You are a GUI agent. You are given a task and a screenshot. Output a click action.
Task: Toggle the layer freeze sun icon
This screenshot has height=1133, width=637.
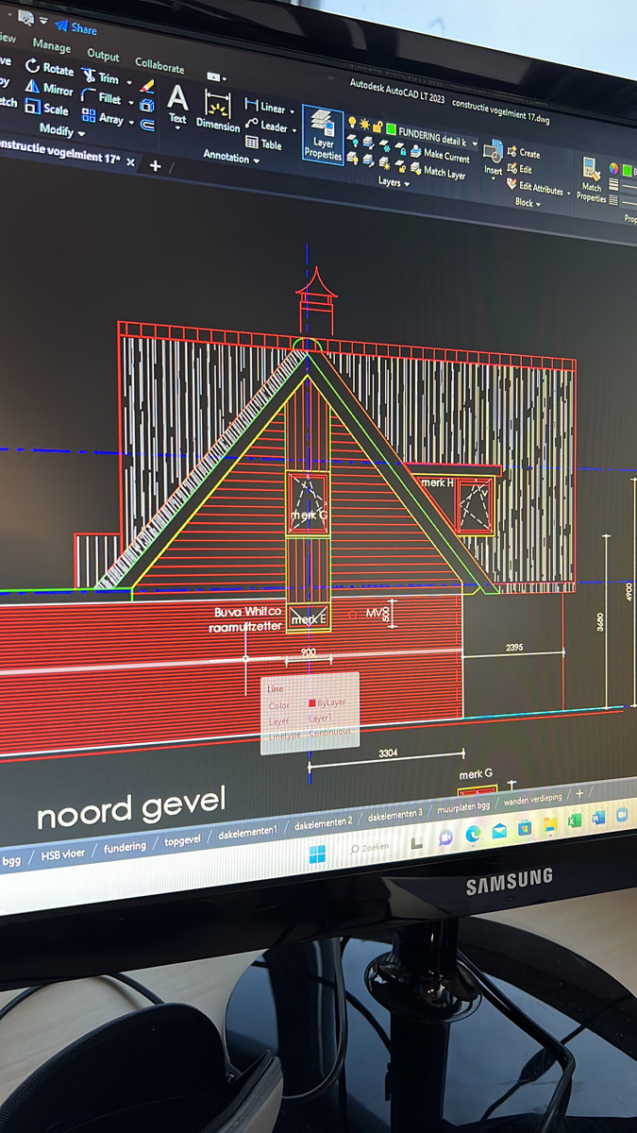(x=364, y=124)
